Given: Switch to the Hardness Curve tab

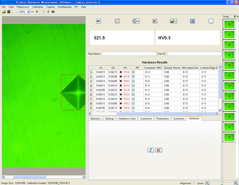Looking at the screenshot, I should (127, 119).
